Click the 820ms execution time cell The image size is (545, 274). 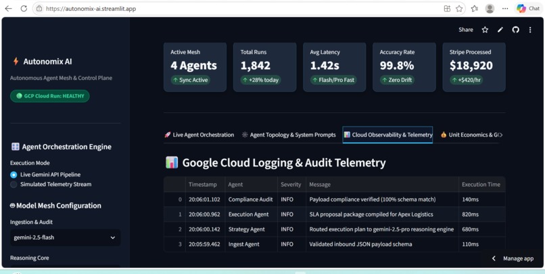[481, 214]
